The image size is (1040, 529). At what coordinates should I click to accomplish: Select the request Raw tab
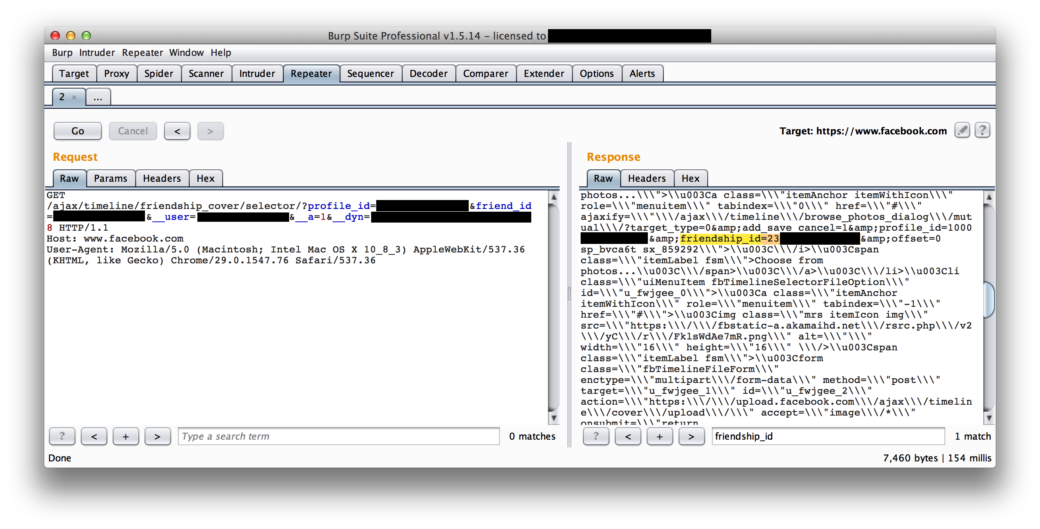coord(70,178)
